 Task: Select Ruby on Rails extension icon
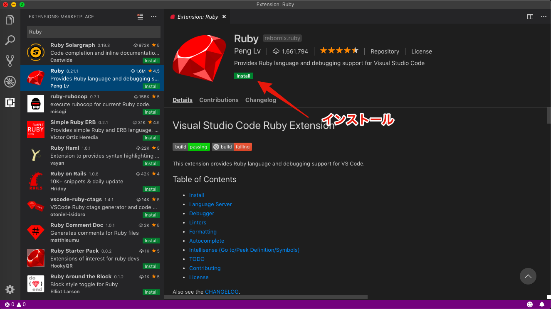[36, 181]
